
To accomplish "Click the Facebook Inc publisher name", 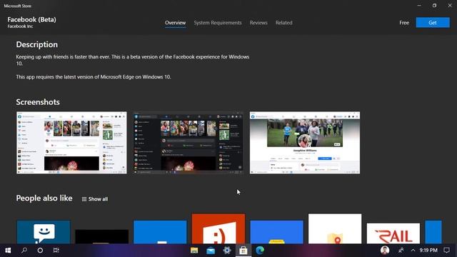I will click(20, 26).
